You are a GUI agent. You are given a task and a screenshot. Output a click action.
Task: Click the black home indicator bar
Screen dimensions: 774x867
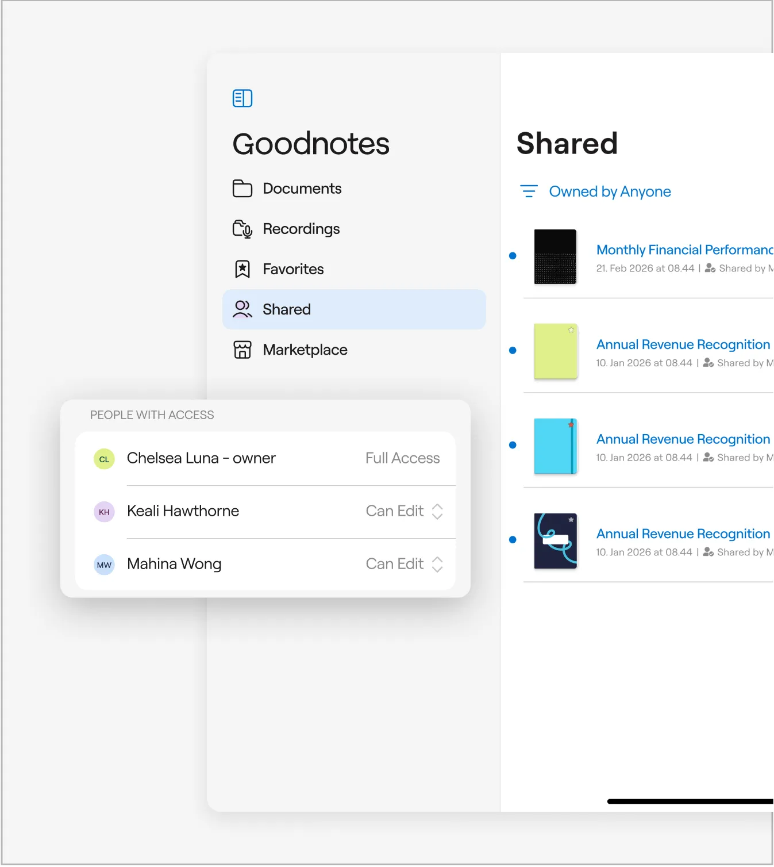pyautogui.click(x=690, y=801)
